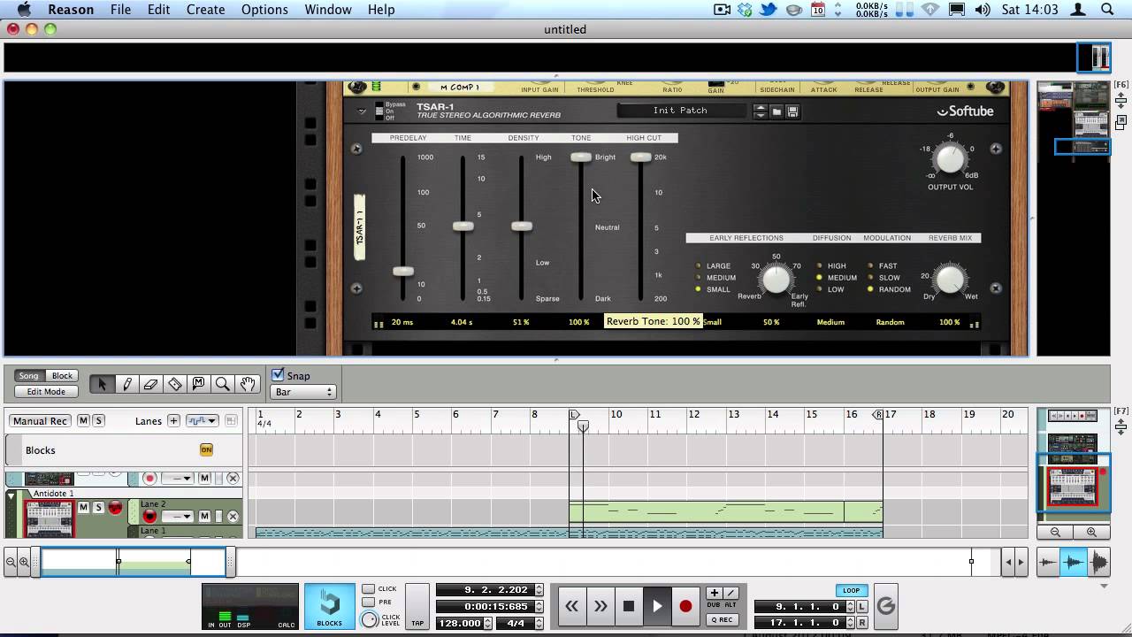Viewport: 1132px width, 637px height.
Task: Open the File menu
Action: point(120,10)
